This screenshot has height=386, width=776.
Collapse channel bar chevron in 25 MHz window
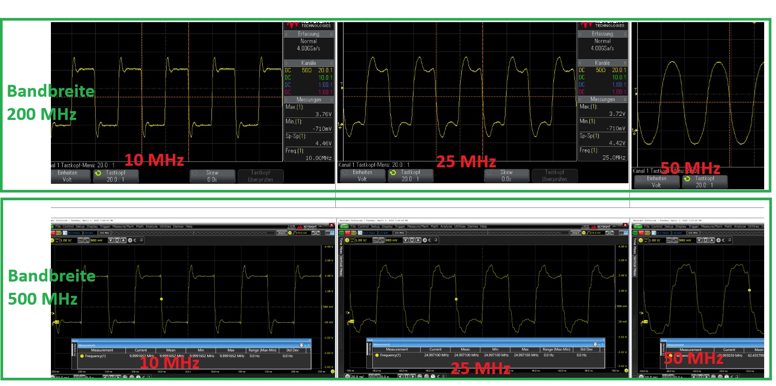click(x=429, y=240)
